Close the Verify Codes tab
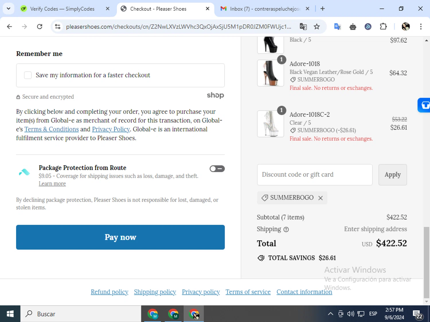This screenshot has height=322, width=430. point(107,9)
